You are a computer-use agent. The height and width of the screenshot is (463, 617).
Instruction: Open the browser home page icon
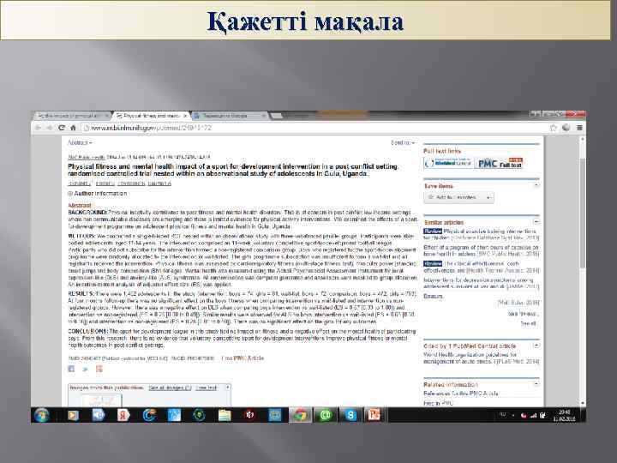[x=73, y=128]
